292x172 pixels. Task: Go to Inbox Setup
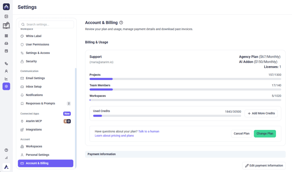click(46, 87)
